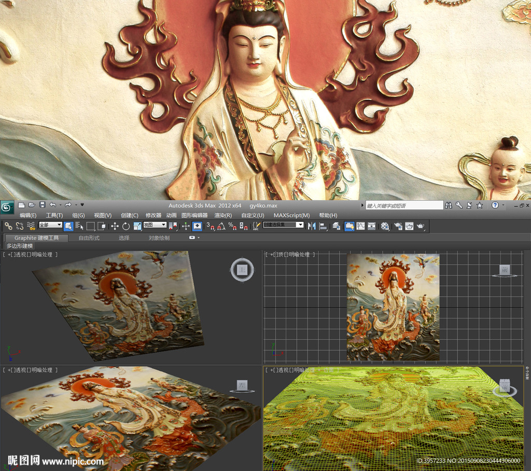The width and height of the screenshot is (531, 471).
Task: Open the 工具(T) menu
Action: [54, 215]
